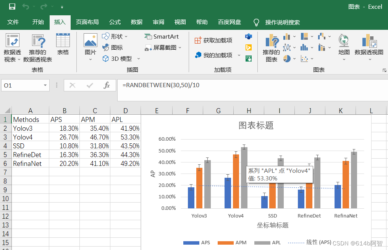Click the select-all corner triangle
This screenshot has width=388, height=250.
coord(7,110)
